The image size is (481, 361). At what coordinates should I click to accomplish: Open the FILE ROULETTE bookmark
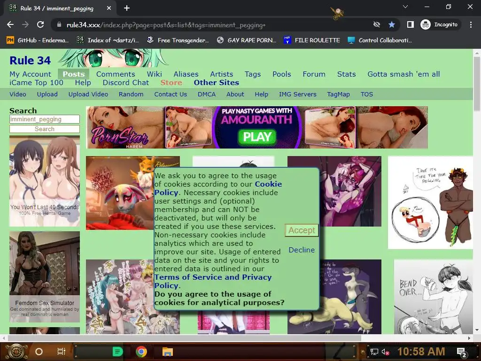pyautogui.click(x=312, y=40)
